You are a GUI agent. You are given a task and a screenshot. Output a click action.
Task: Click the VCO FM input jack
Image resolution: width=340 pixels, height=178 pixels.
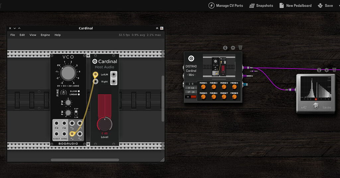point(64,123)
